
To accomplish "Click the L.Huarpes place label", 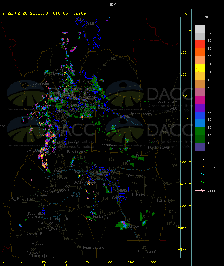I will click(x=141, y=195).
